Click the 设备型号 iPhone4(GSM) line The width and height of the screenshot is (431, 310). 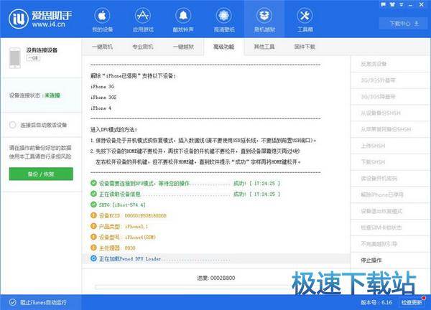127,237
